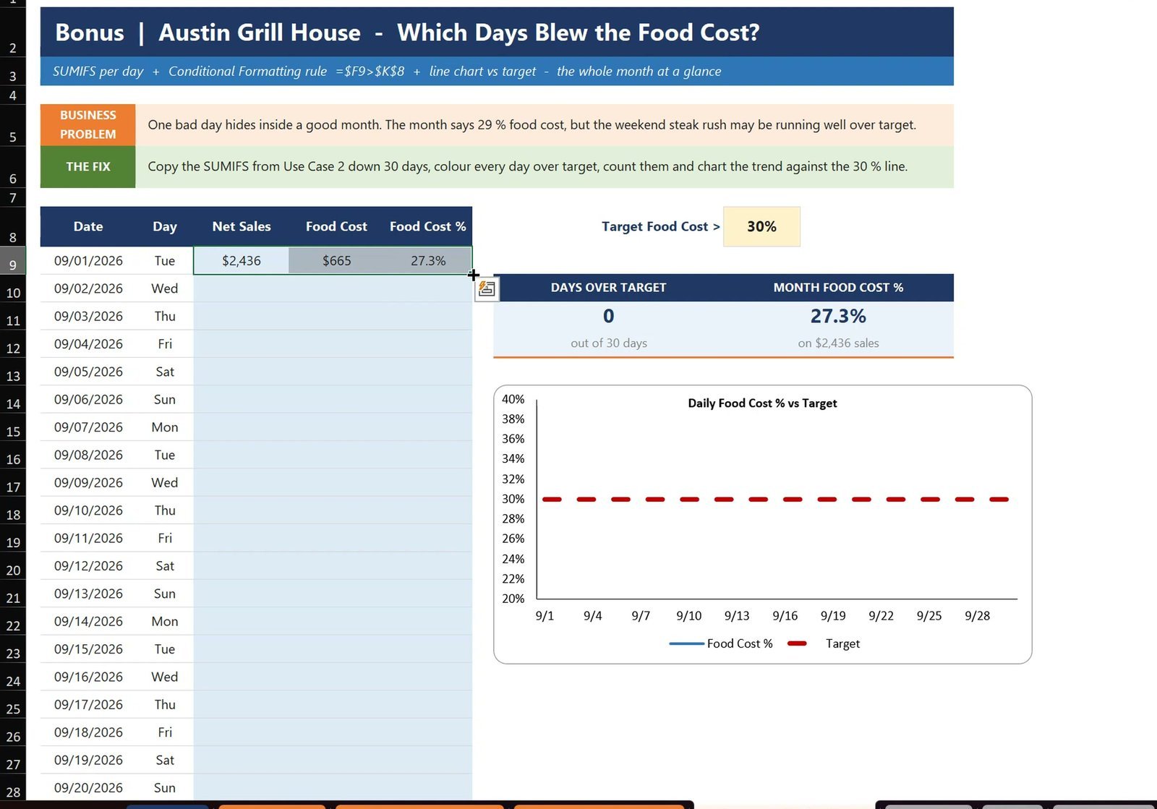Select the Target Food Cost 30% cell

point(761,226)
